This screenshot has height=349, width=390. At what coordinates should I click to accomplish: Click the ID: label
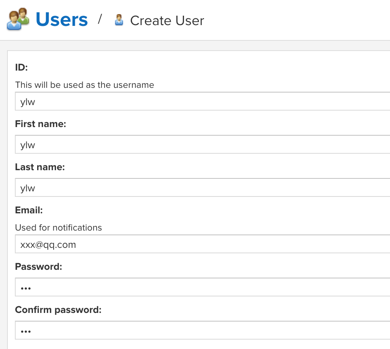[x=22, y=67]
